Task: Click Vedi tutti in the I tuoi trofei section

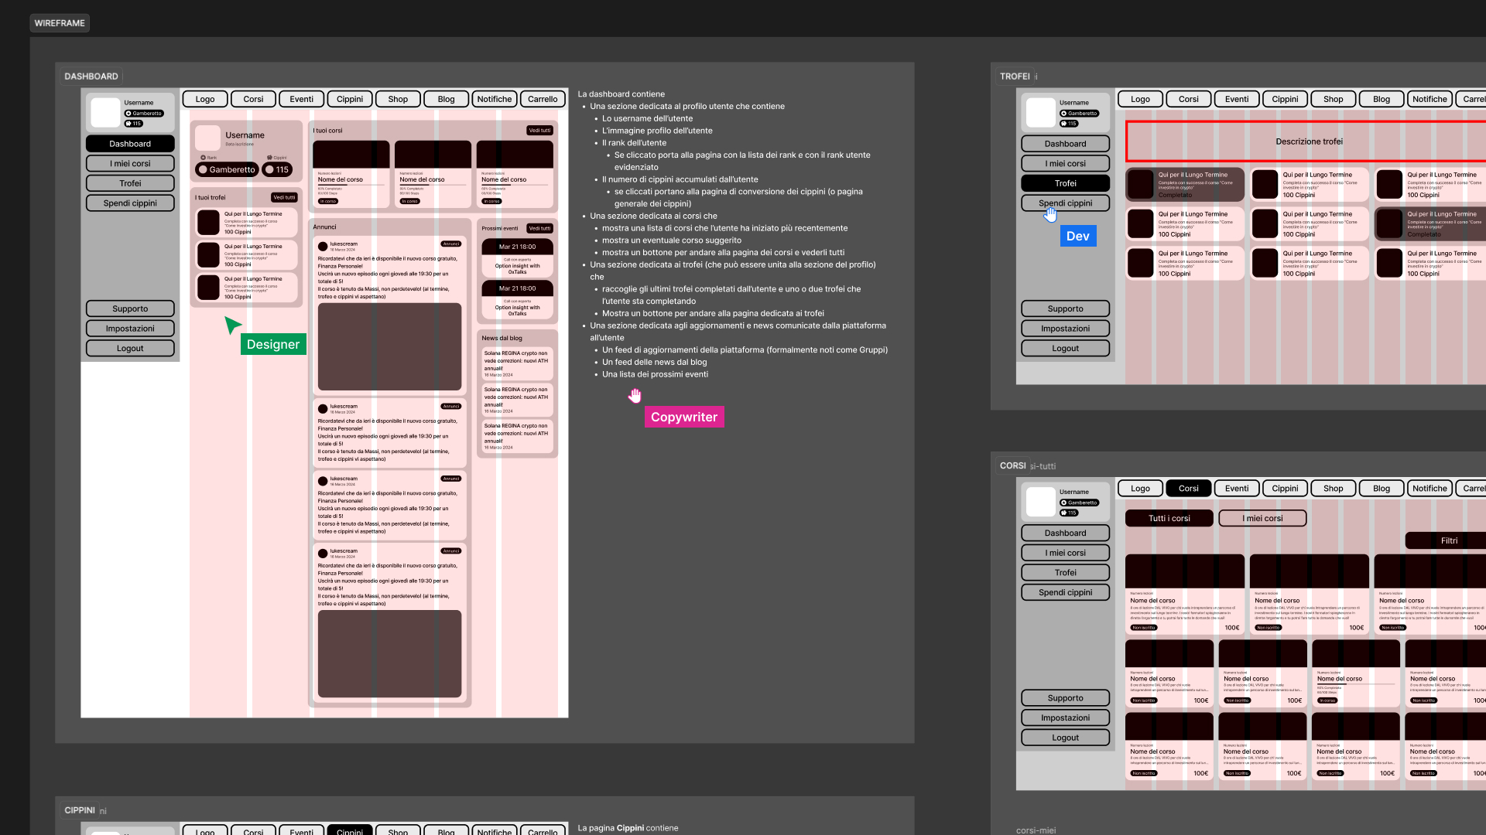Action: (x=284, y=197)
